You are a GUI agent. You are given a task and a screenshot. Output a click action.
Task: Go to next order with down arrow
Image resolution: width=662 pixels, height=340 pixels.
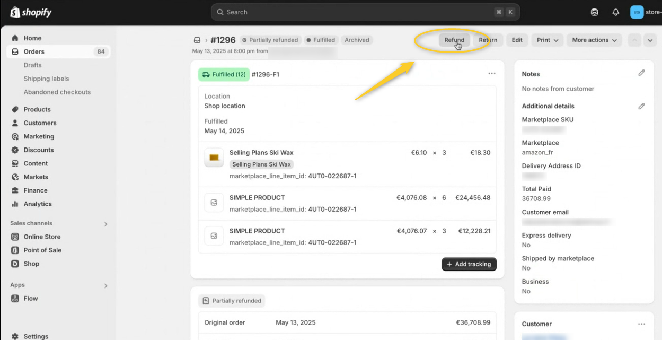pos(650,40)
